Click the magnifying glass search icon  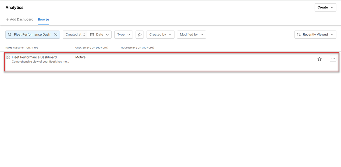tap(10, 34)
